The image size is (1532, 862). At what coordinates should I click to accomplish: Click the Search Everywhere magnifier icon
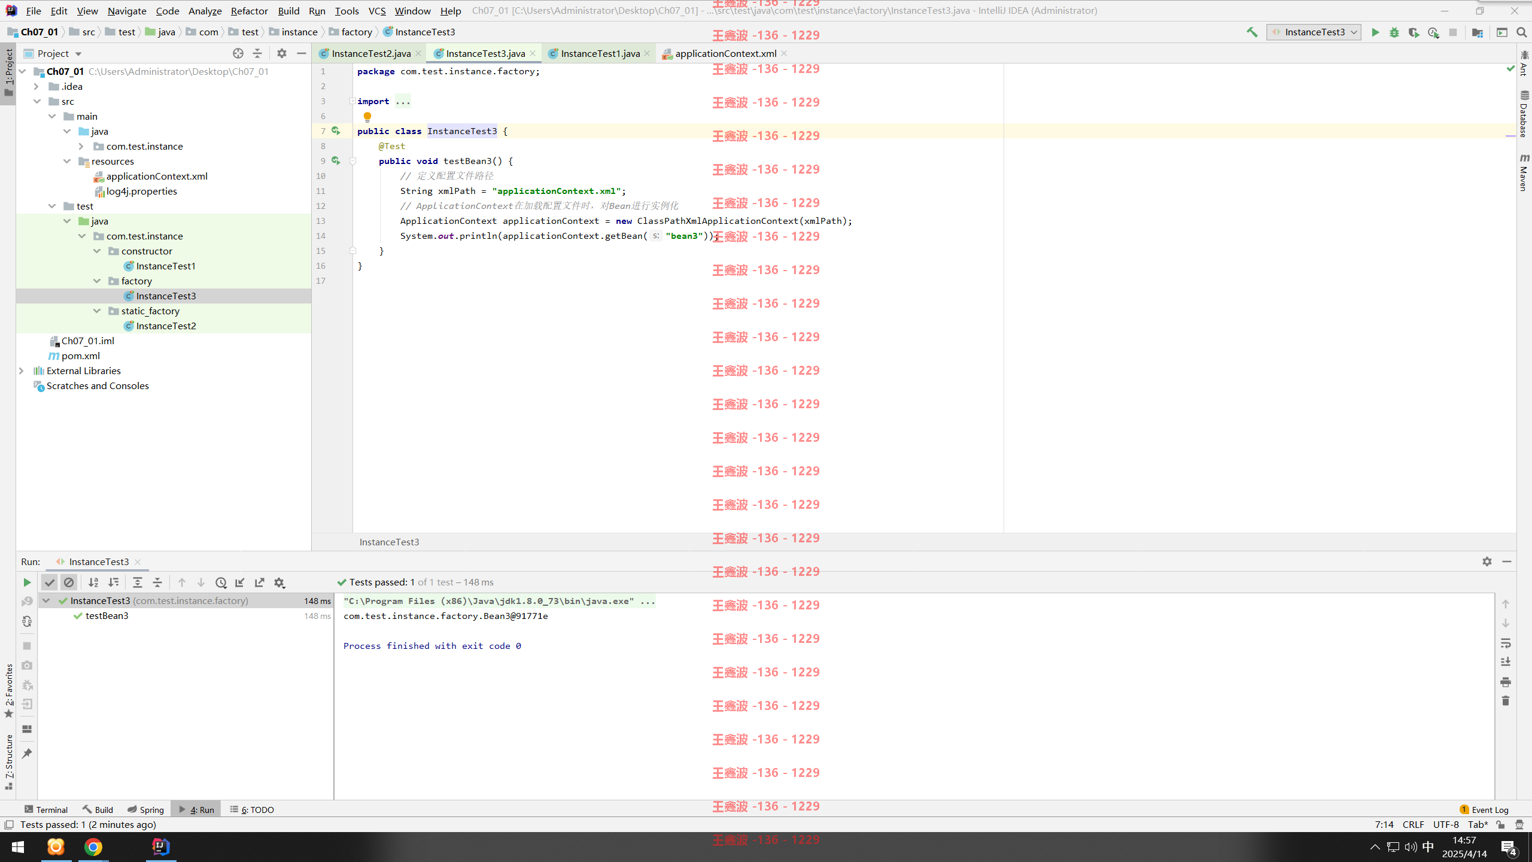pos(1521,32)
